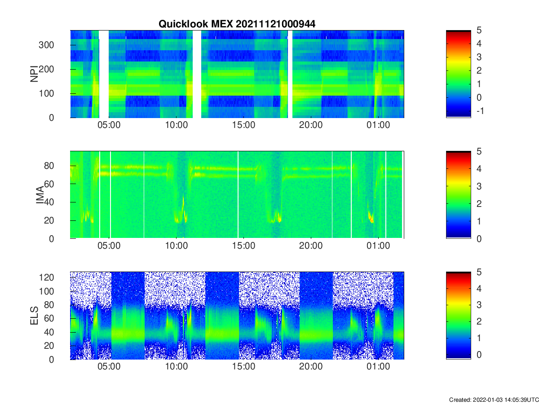Click the "15:00" time tick under the IMA plot
The width and height of the screenshot is (539, 404).
tap(243, 246)
